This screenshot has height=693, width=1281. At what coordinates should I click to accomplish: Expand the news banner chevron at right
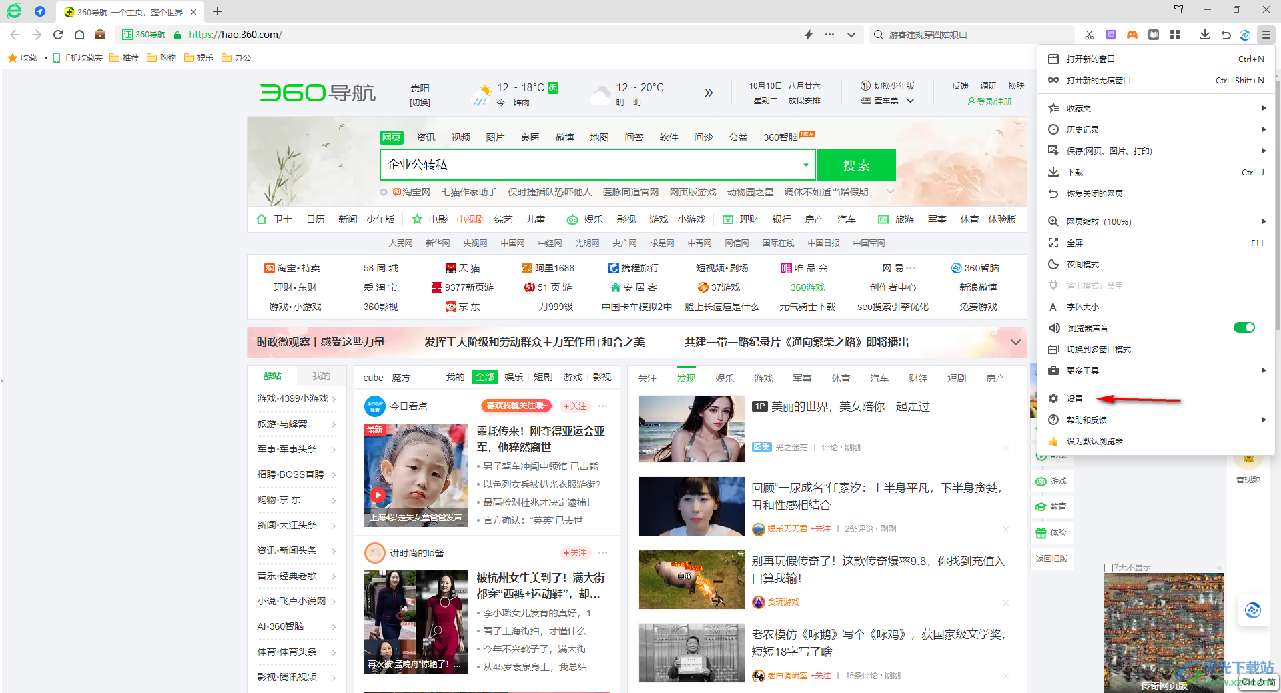[1015, 342]
